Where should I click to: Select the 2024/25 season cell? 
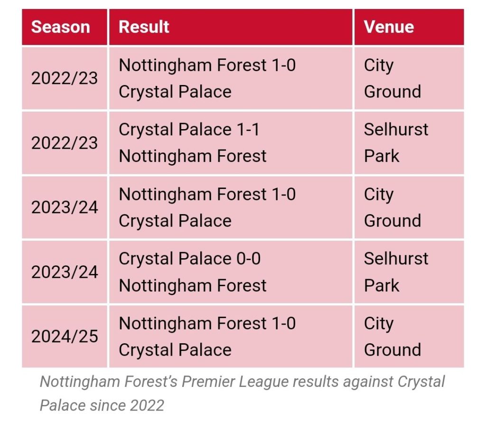click(65, 337)
